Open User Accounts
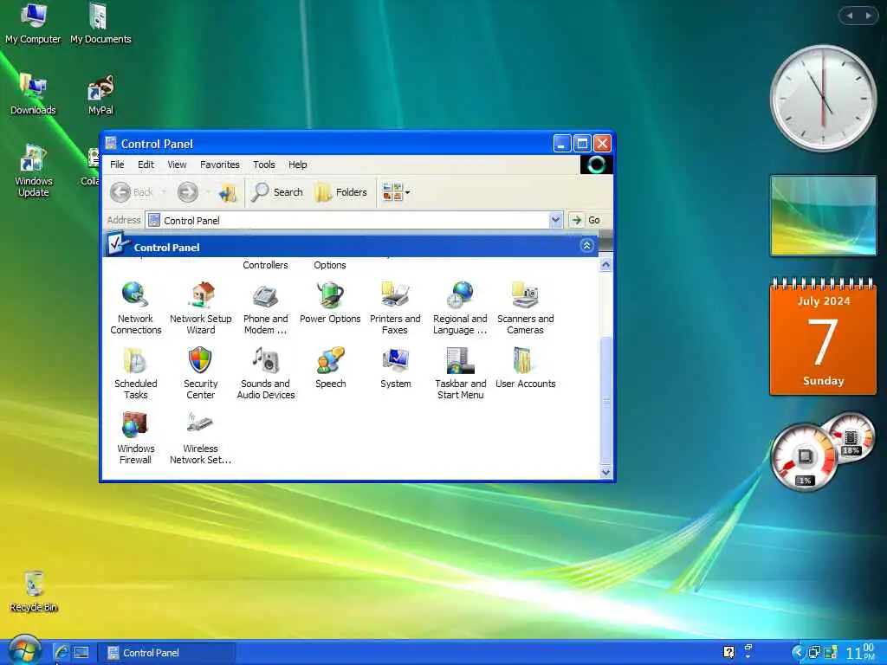Viewport: 887px width, 665px height. pos(525,368)
